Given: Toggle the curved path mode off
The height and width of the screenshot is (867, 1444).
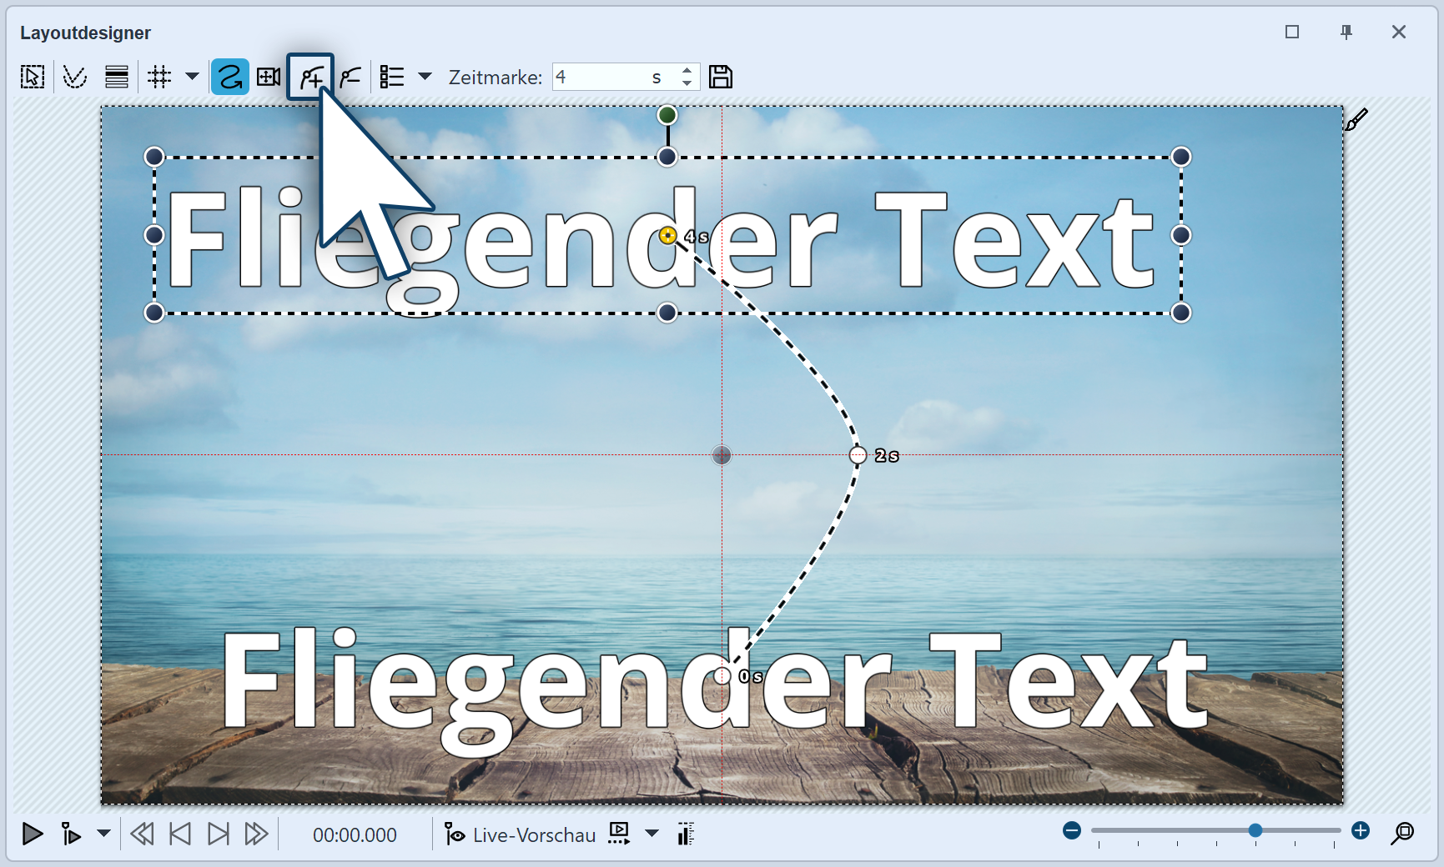Looking at the screenshot, I should [229, 76].
